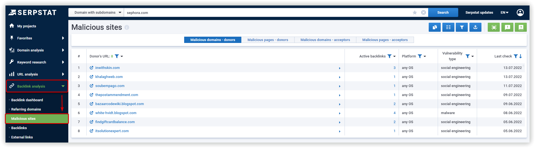Screen dimensions: 535x148
Task: Collapse the Backlink analysis section arrow
Action: (x=63, y=86)
